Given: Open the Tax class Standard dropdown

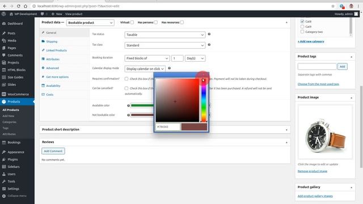Looking at the screenshot, I should point(165,45).
